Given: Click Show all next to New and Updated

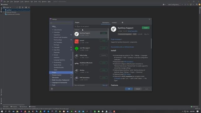Looking at the screenshot, I should click(105, 85).
